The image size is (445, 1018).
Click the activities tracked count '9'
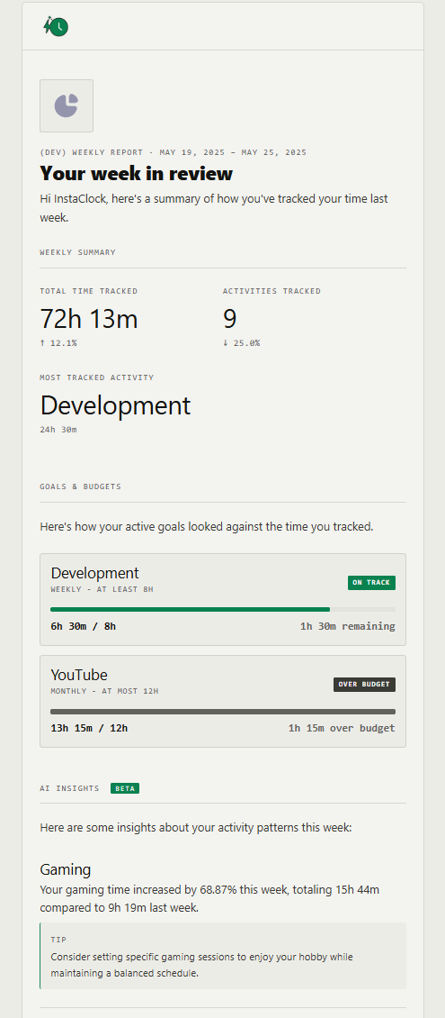pyautogui.click(x=230, y=319)
